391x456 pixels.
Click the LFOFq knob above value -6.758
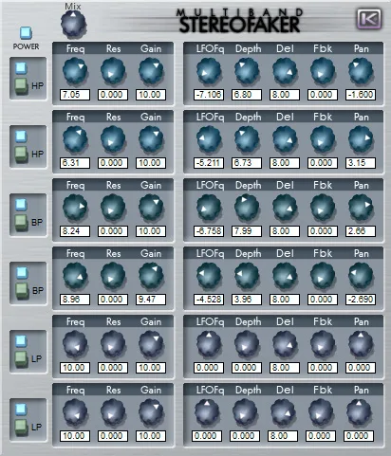click(x=209, y=208)
